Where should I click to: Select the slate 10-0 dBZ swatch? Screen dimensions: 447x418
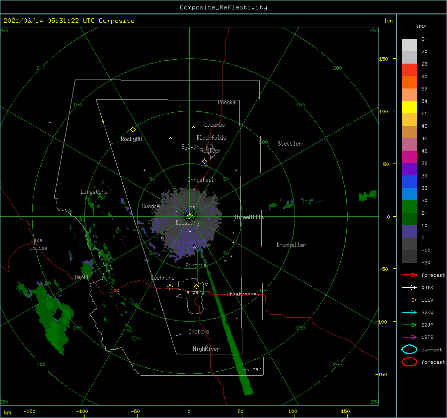409,232
